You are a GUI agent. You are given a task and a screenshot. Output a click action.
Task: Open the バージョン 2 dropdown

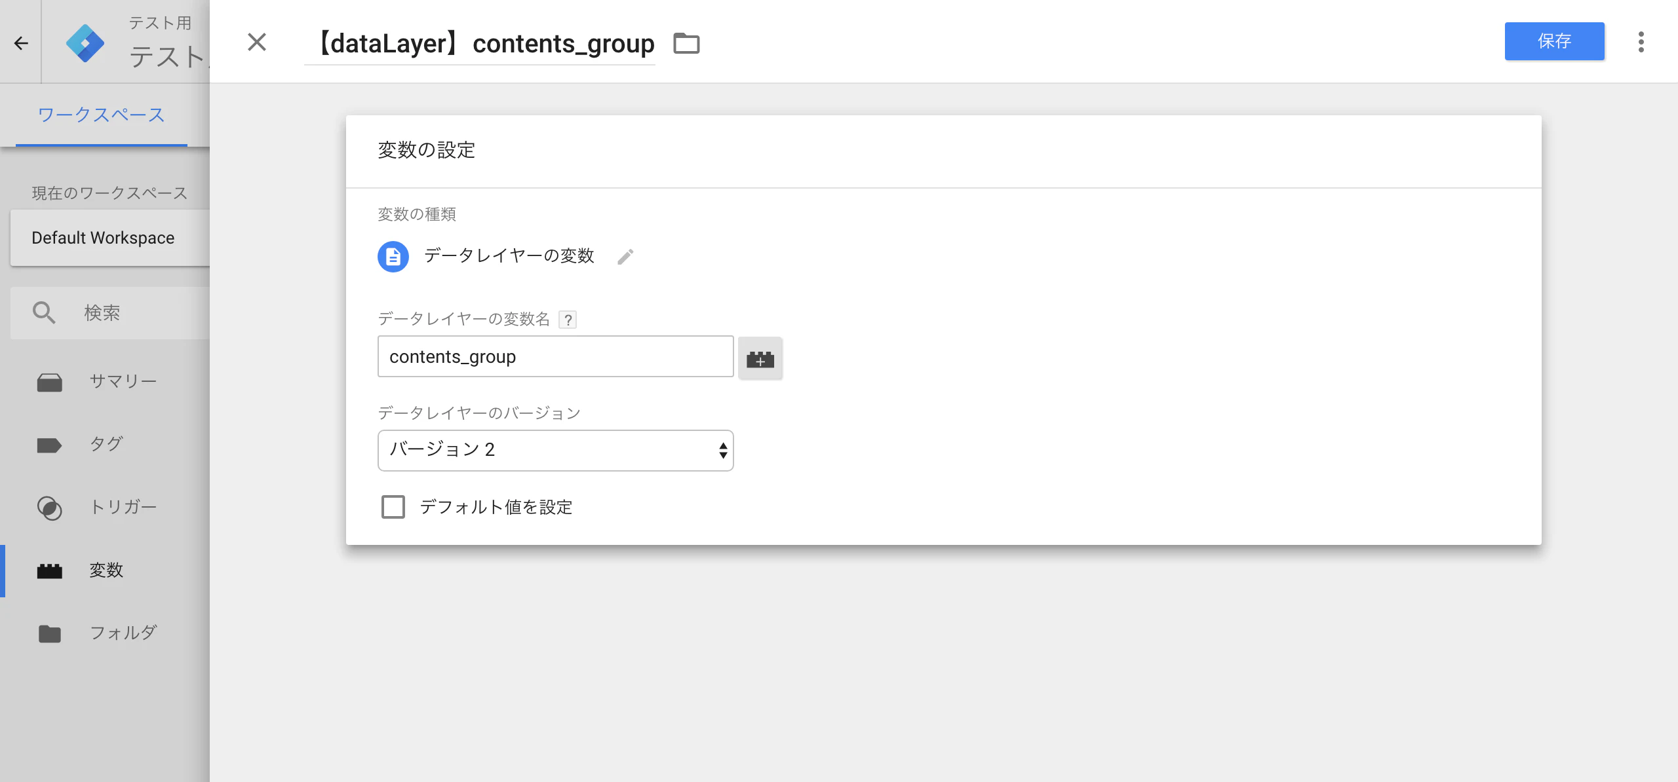pyautogui.click(x=555, y=450)
